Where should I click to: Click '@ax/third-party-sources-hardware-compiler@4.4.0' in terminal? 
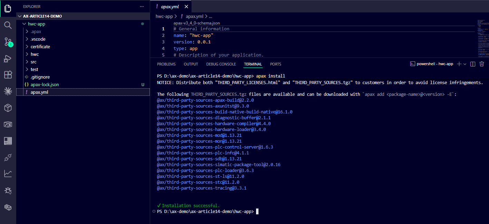[214, 123]
